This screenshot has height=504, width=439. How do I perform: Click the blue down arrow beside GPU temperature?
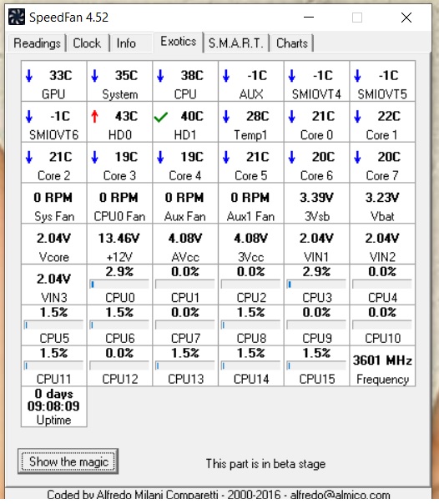pyautogui.click(x=29, y=76)
